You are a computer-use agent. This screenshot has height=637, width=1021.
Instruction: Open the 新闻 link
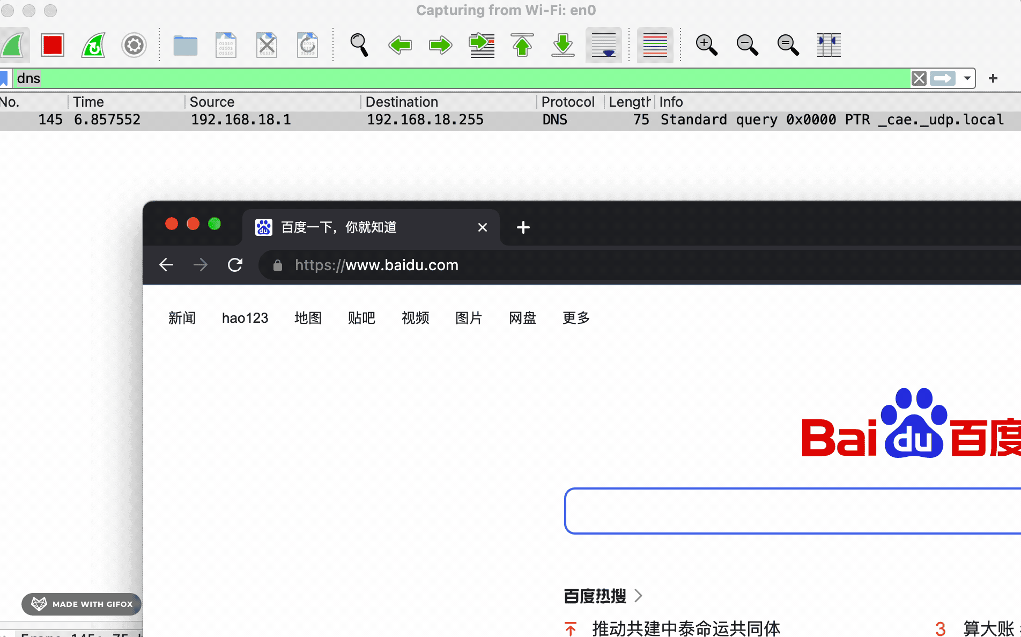(182, 318)
